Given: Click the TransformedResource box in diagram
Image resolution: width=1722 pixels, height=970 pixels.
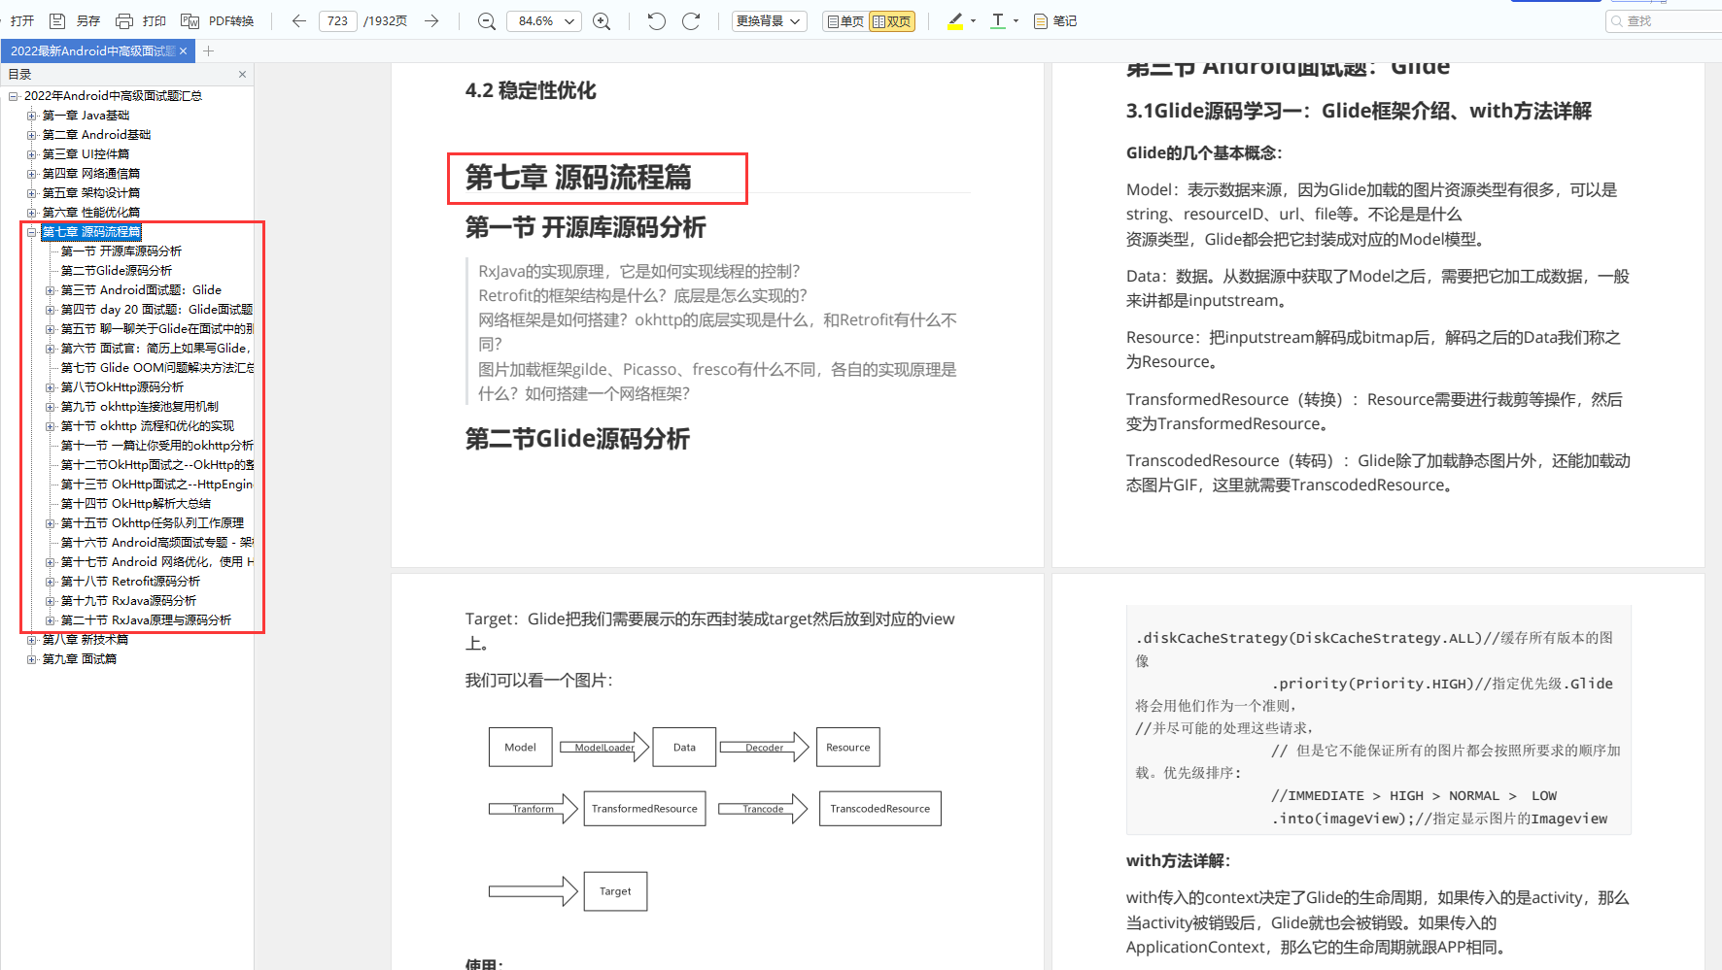Looking at the screenshot, I should pos(644,809).
